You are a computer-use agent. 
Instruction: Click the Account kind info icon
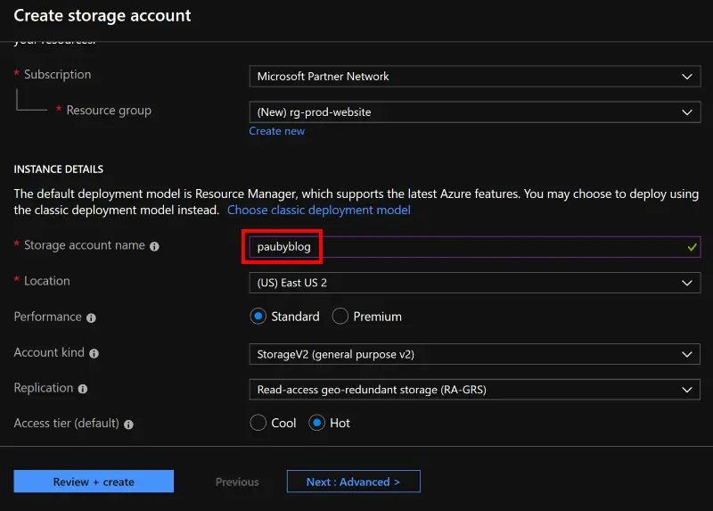[x=94, y=353]
